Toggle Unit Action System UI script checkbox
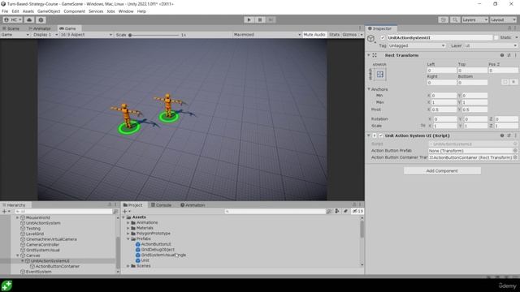 pyautogui.click(x=381, y=135)
